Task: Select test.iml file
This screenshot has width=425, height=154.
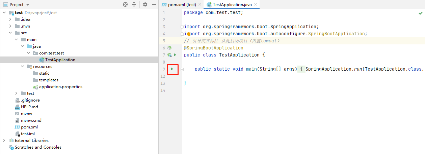Action: (x=28, y=134)
